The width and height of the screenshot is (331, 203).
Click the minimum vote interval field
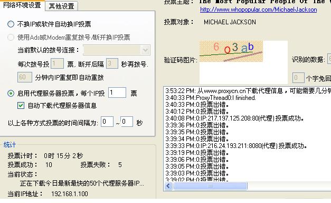(x=107, y=122)
